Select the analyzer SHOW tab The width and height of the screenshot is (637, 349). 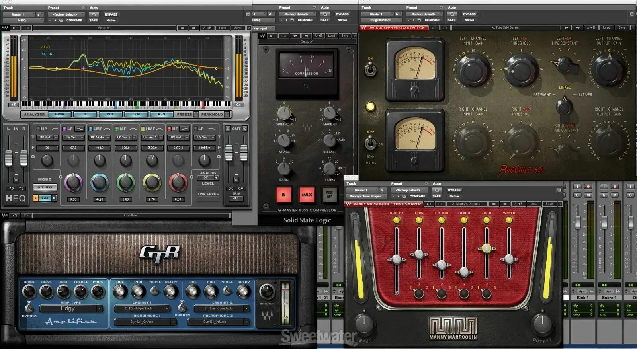[59, 114]
